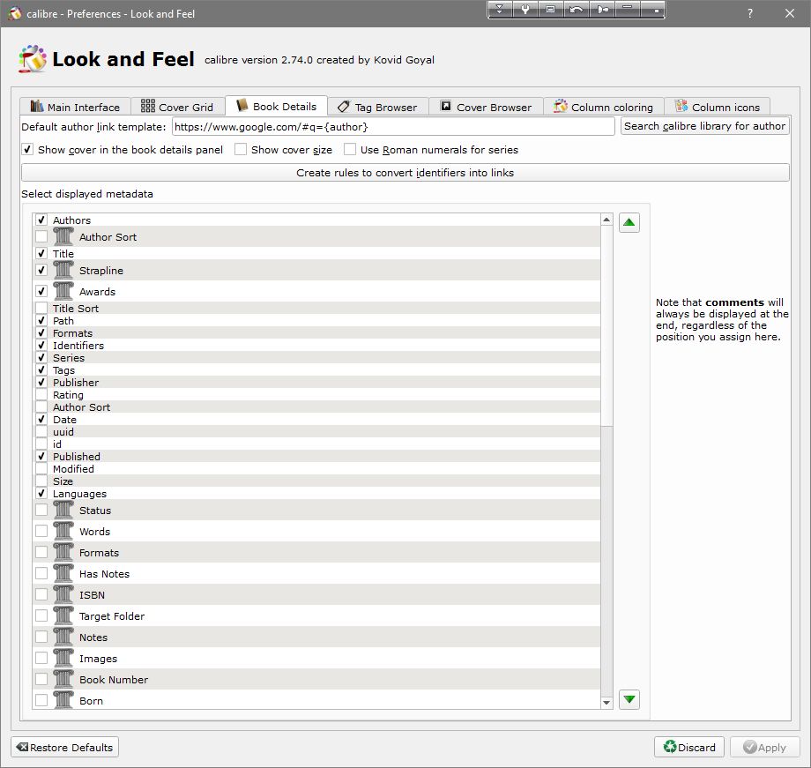Click the question mark help icon
Screen dimensions: 811x768
pyautogui.click(x=750, y=14)
